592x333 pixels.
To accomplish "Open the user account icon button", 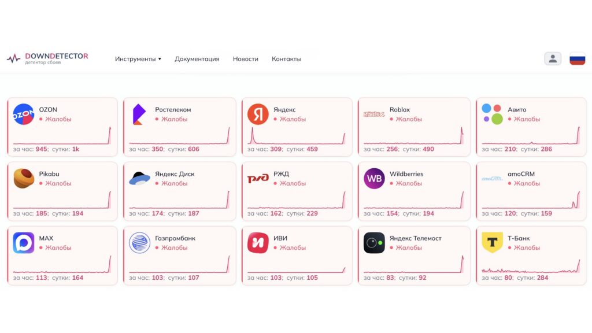I will (552, 58).
